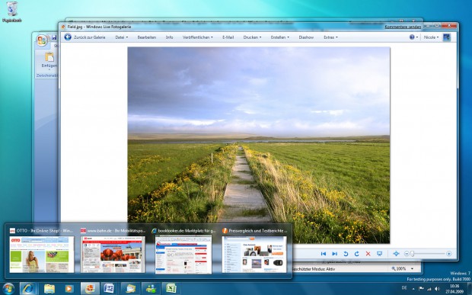The width and height of the screenshot is (472, 295).
Task: Click the 'Geschützter Modus: Aktiv' status text
Action: pos(314,269)
